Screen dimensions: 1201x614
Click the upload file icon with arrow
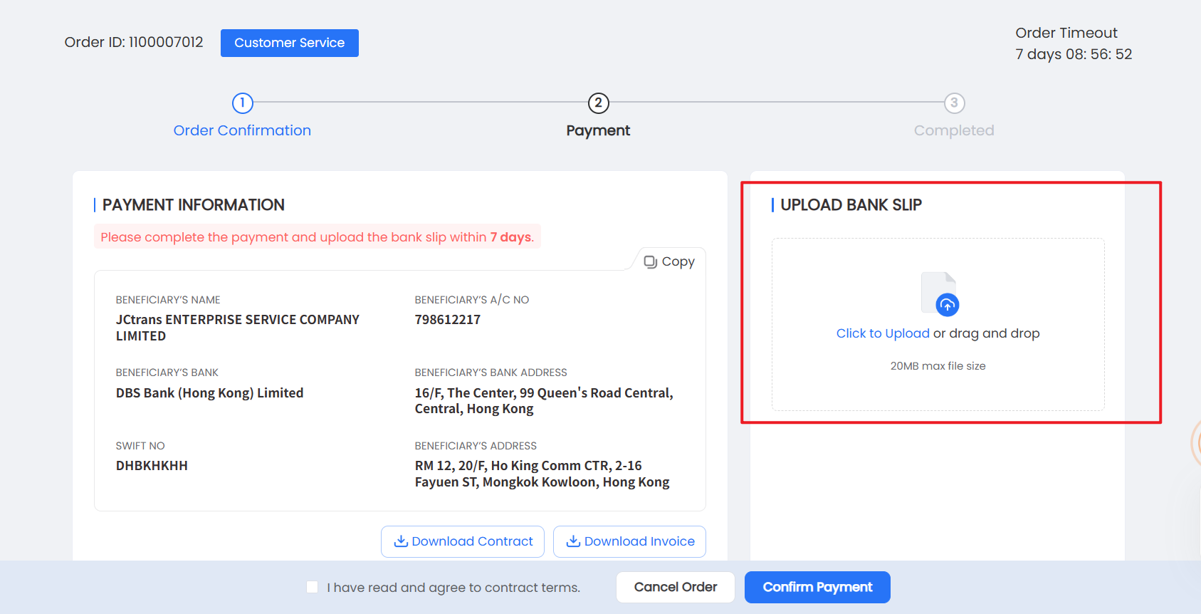pos(939,293)
